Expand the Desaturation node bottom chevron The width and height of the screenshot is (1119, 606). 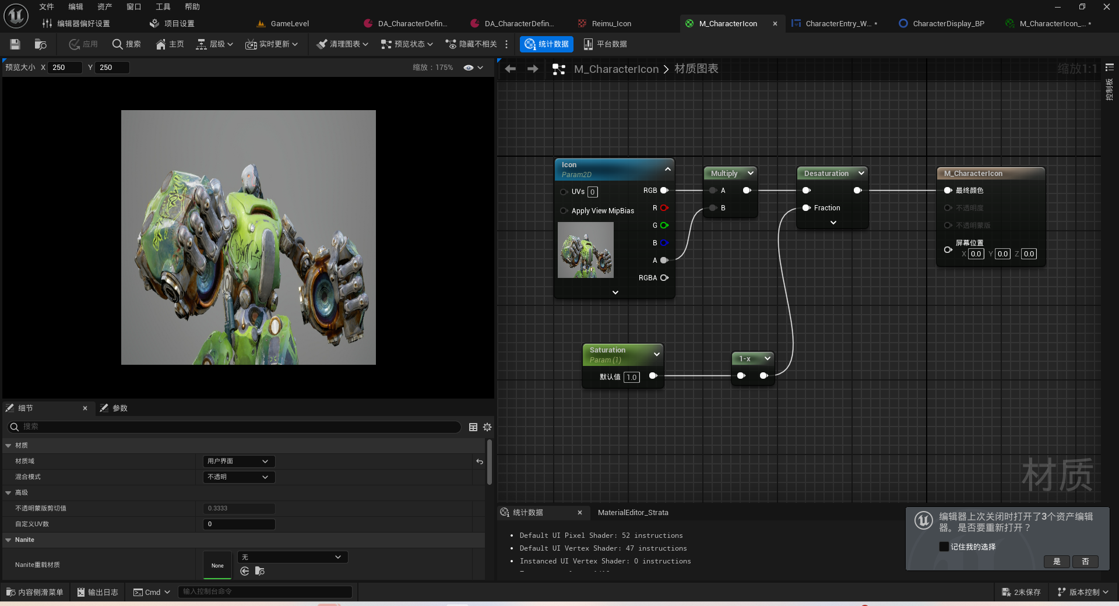(833, 223)
